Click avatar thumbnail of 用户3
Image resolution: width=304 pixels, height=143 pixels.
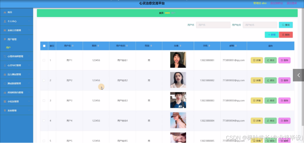[x=178, y=100]
